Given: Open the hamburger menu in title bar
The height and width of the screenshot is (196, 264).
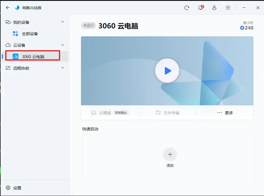Looking at the screenshot, I should (228, 8).
